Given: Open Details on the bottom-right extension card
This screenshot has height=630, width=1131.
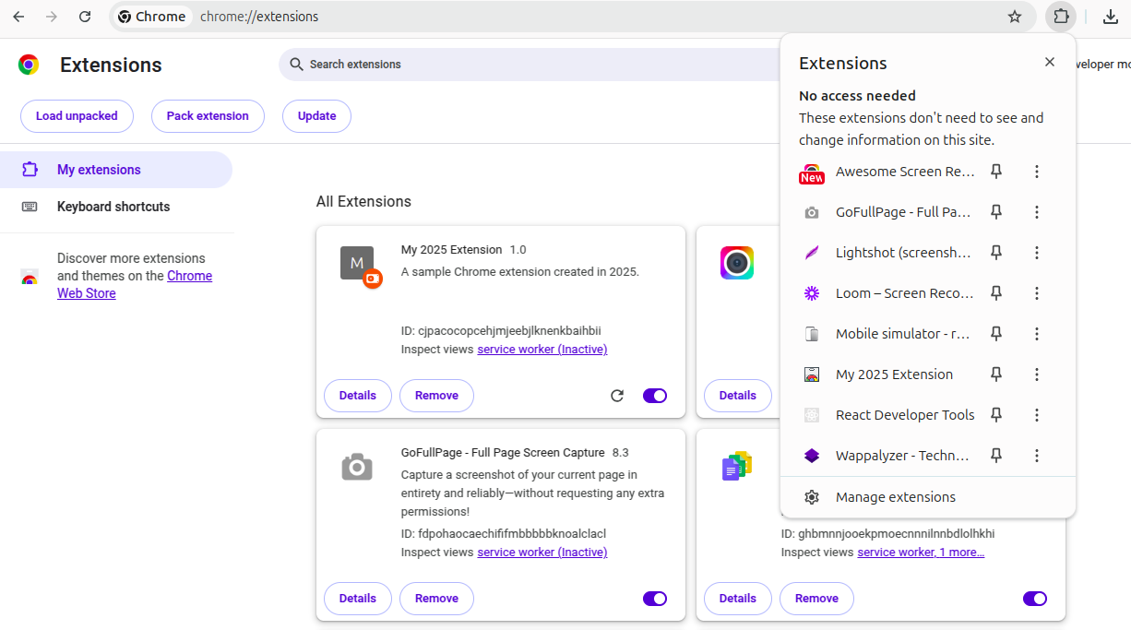Looking at the screenshot, I should pyautogui.click(x=738, y=599).
